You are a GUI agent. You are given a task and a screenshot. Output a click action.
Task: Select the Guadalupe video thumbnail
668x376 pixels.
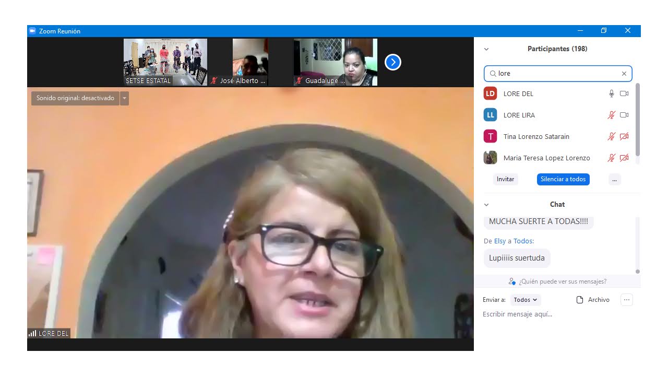click(336, 62)
